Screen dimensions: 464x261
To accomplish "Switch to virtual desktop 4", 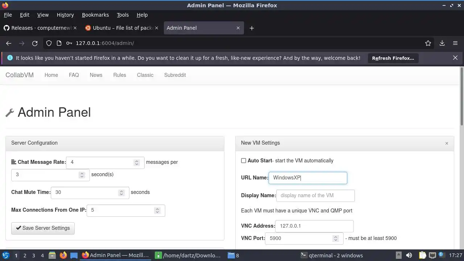I will click(42, 255).
